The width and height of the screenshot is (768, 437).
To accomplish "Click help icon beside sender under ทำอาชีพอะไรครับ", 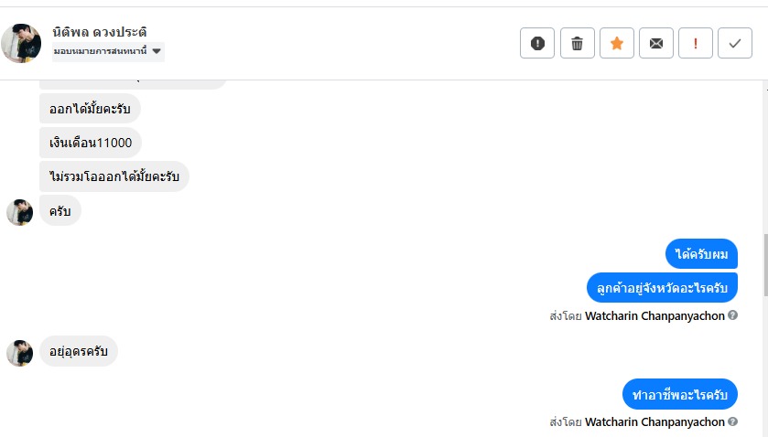I will coord(732,422).
